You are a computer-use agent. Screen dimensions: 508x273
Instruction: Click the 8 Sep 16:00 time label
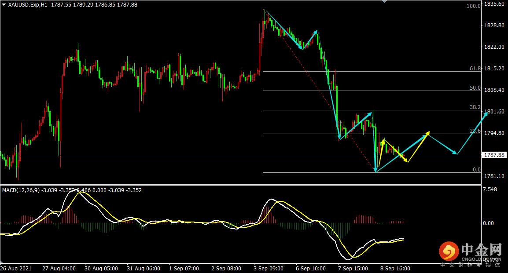click(x=395, y=269)
